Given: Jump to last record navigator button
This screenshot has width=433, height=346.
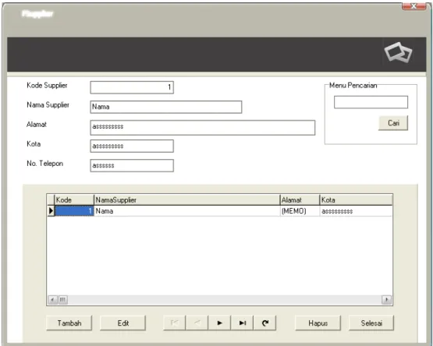Looking at the screenshot, I should [242, 323].
